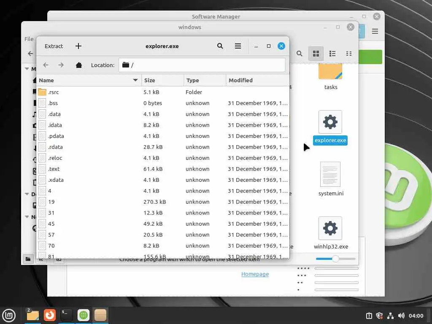Select the .rdata file entry

163,147
